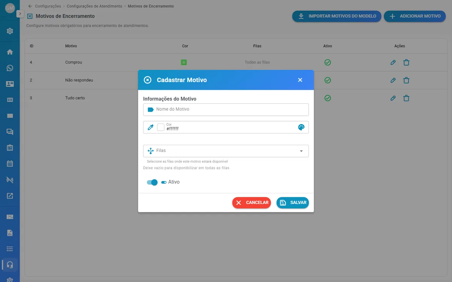This screenshot has height=282, width=452.
Task: Click the 'Todas as filas' cell in Comprou row
Action: click(x=257, y=62)
